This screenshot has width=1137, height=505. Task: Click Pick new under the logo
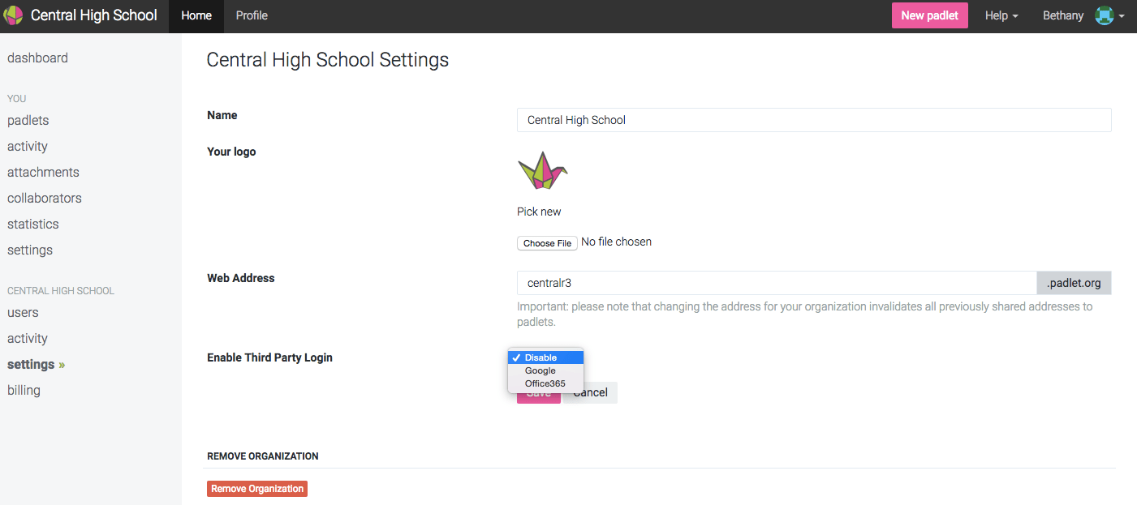(538, 211)
